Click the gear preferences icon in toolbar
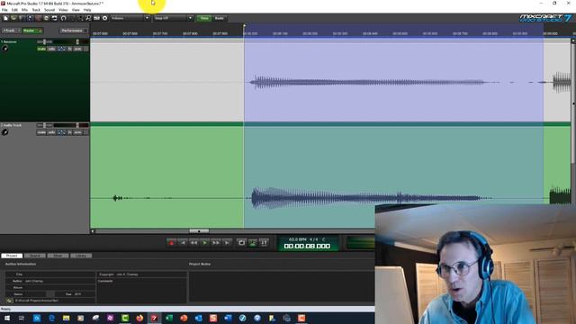 (x=104, y=18)
